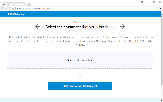Open the Chrome menu (three dots)

click(x=160, y=8)
